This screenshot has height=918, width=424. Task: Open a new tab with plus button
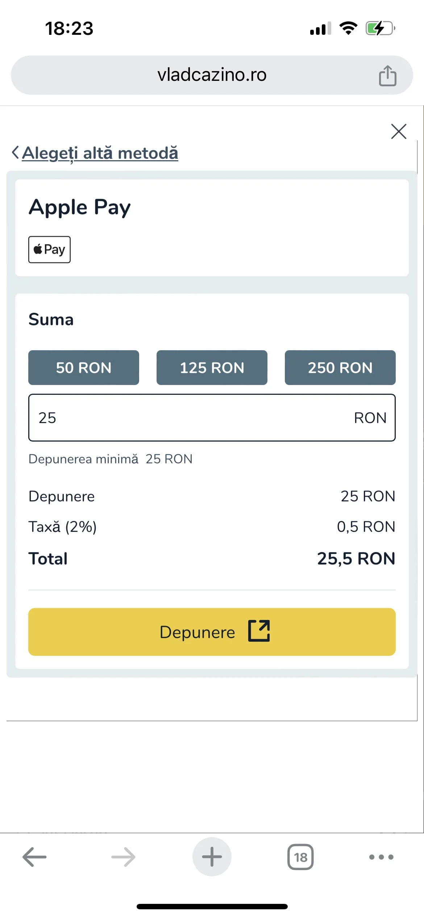[x=212, y=857]
